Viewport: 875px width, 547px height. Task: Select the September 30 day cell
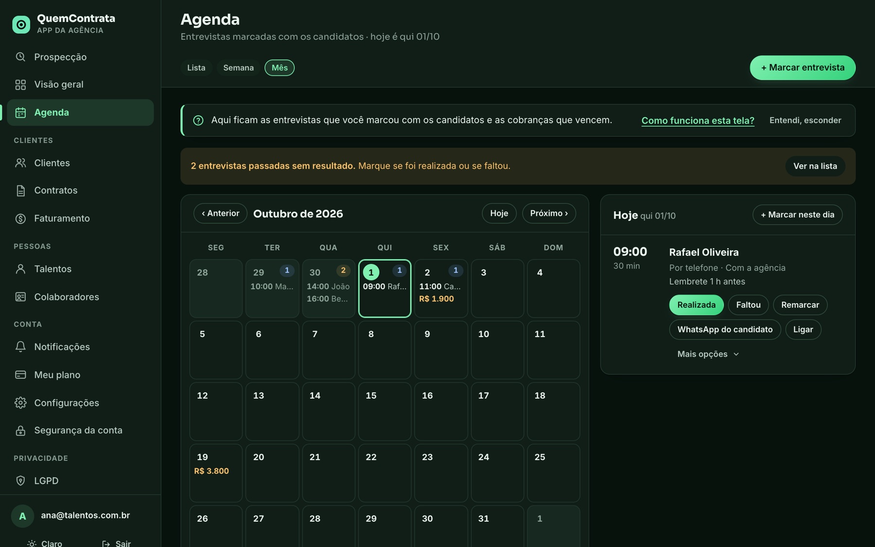329,288
